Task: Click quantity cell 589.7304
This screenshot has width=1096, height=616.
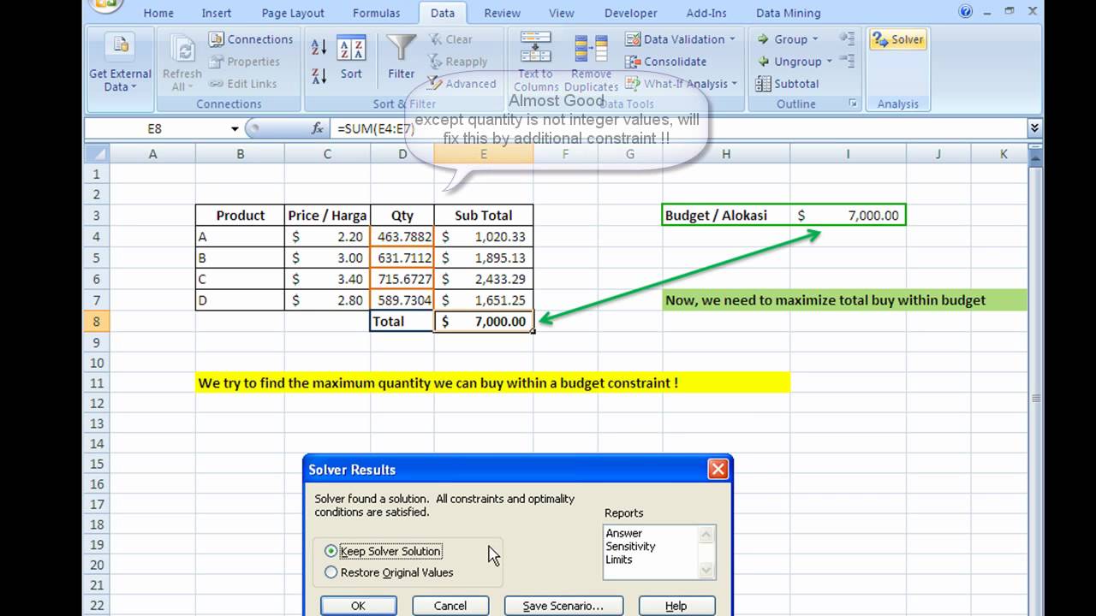Action: tap(402, 300)
